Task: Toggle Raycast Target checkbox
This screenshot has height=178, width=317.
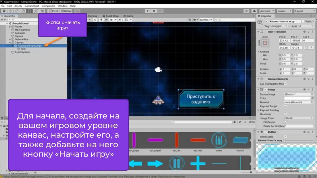Action: click(285, 106)
